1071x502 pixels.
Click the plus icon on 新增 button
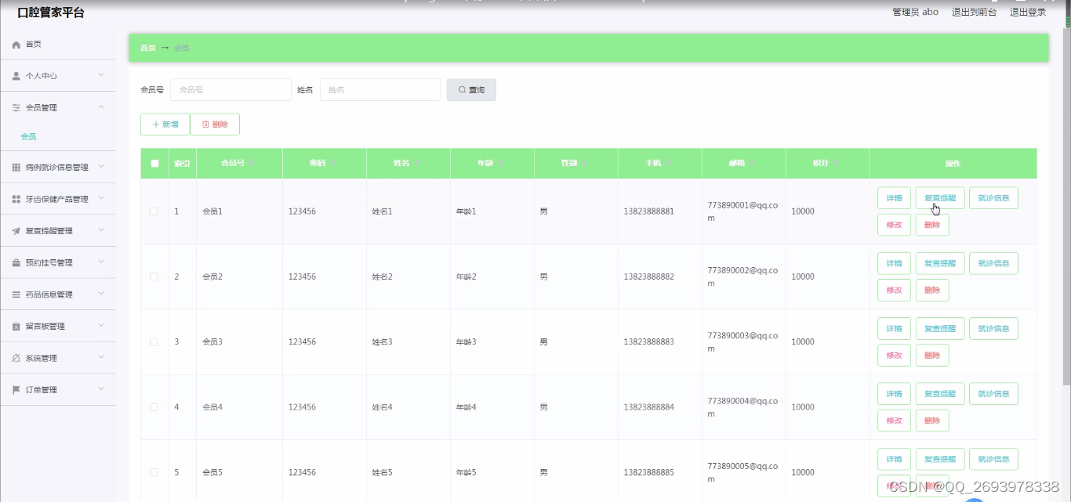coord(156,125)
